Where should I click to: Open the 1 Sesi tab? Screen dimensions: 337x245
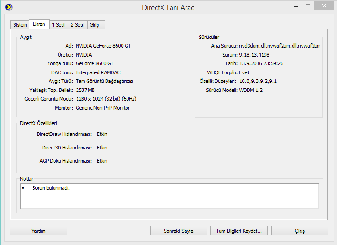tap(58, 24)
